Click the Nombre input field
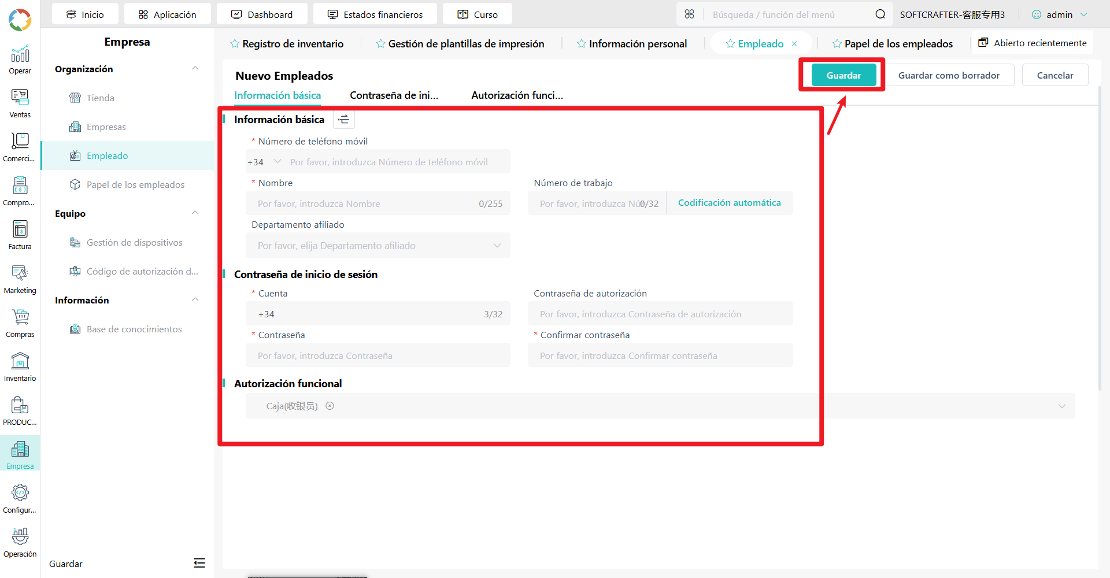The image size is (1110, 578). tap(378, 203)
